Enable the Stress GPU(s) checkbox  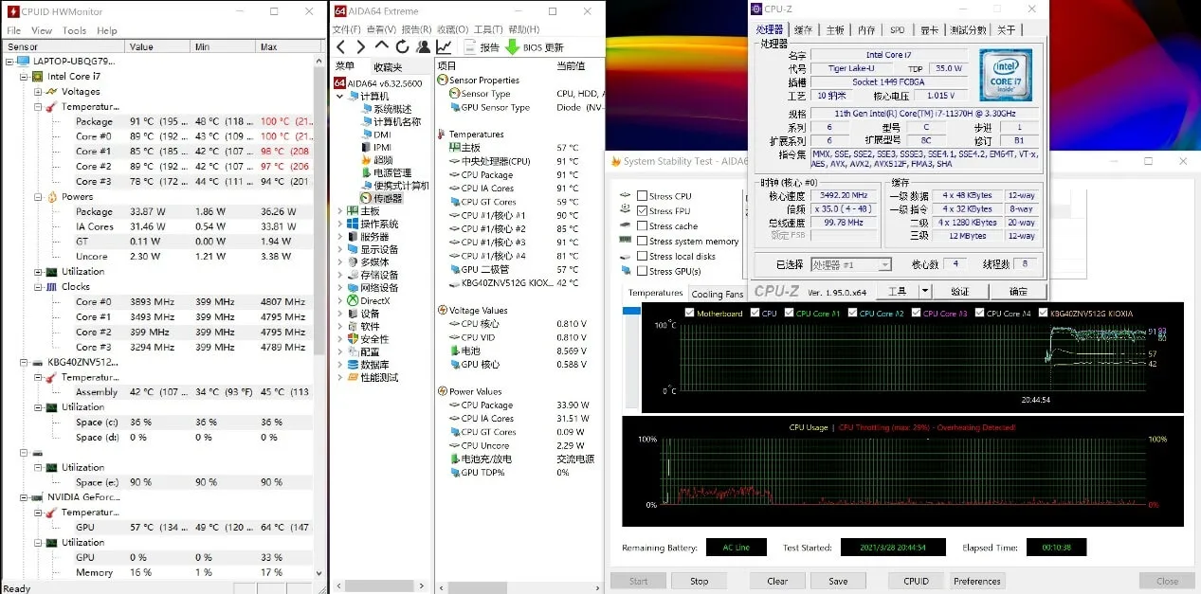tap(642, 271)
